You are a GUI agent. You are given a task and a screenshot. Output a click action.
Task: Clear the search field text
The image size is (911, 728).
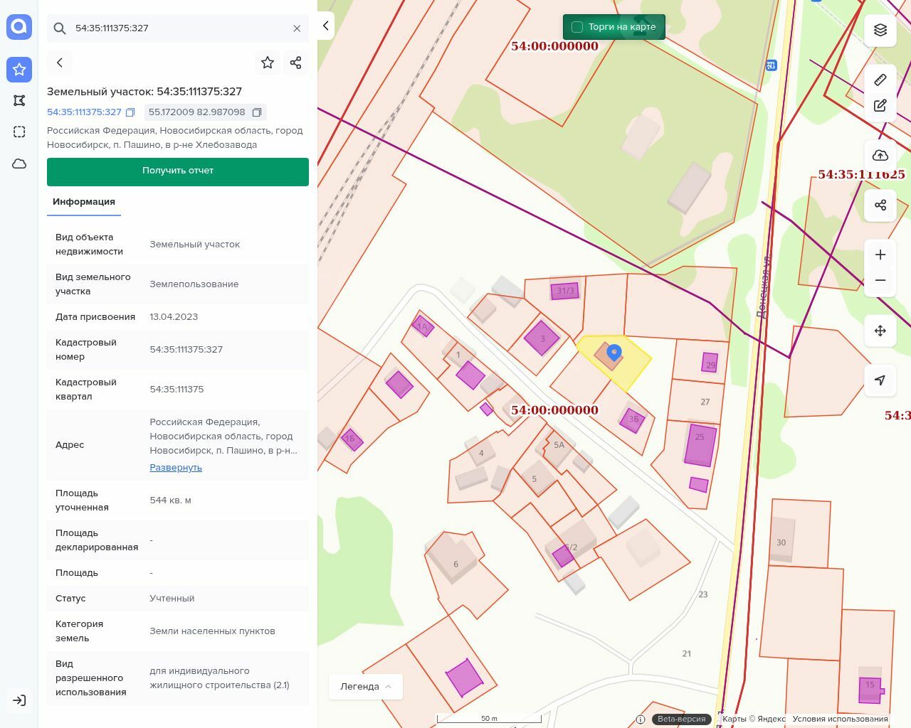point(297,28)
